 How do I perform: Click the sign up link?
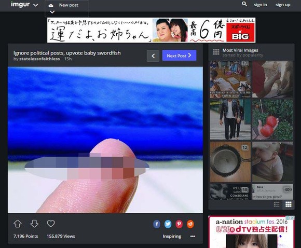283,5
